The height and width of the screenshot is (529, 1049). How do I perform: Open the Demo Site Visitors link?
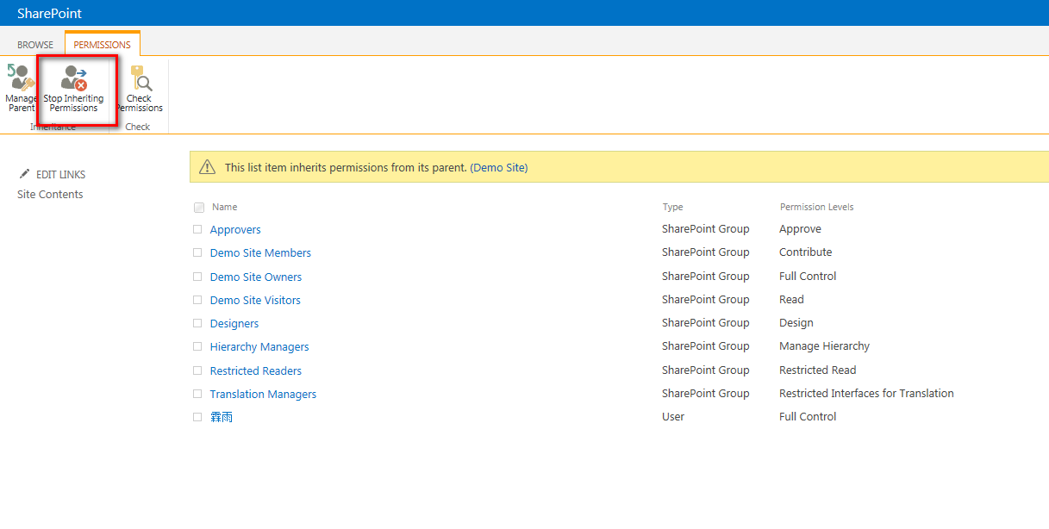tap(255, 300)
